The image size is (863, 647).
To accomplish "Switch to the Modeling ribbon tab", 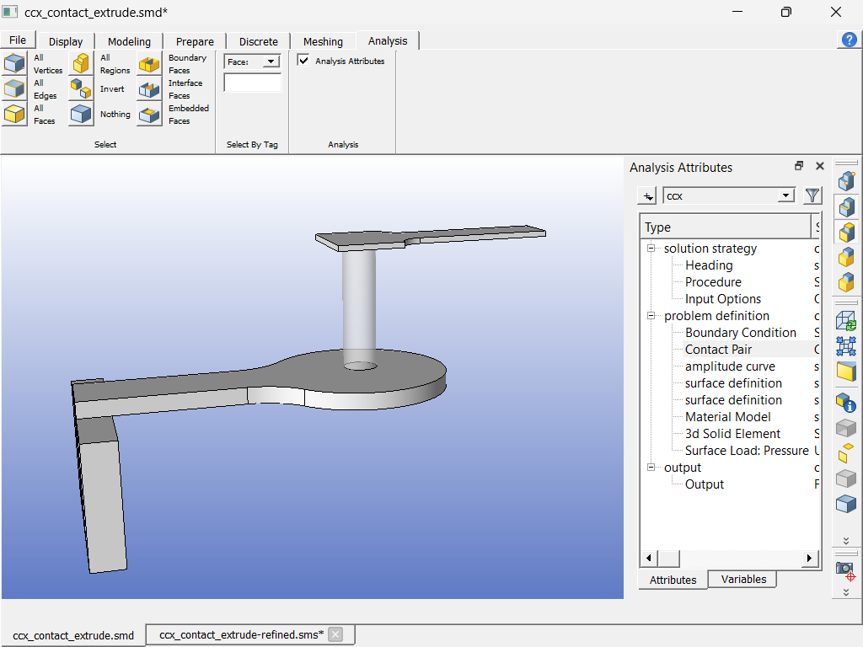I will coord(129,41).
